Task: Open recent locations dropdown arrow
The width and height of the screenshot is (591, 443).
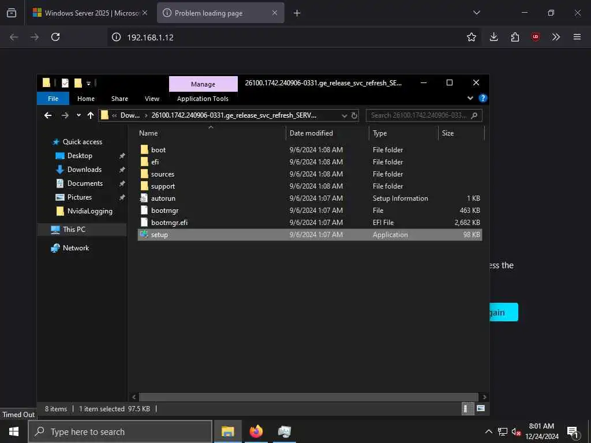Action: click(x=78, y=115)
